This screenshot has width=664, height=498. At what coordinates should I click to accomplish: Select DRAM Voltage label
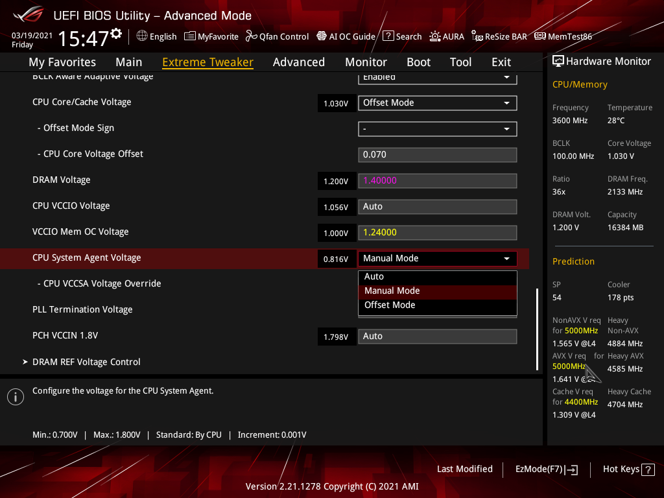tap(62, 180)
